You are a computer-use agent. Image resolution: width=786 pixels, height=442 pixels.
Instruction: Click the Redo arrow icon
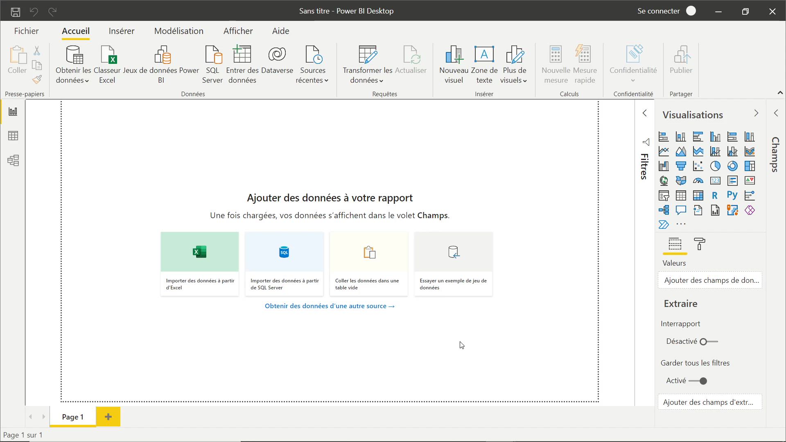pos(52,11)
